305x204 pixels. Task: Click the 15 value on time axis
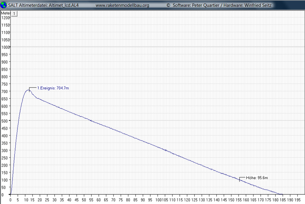pos(32,200)
